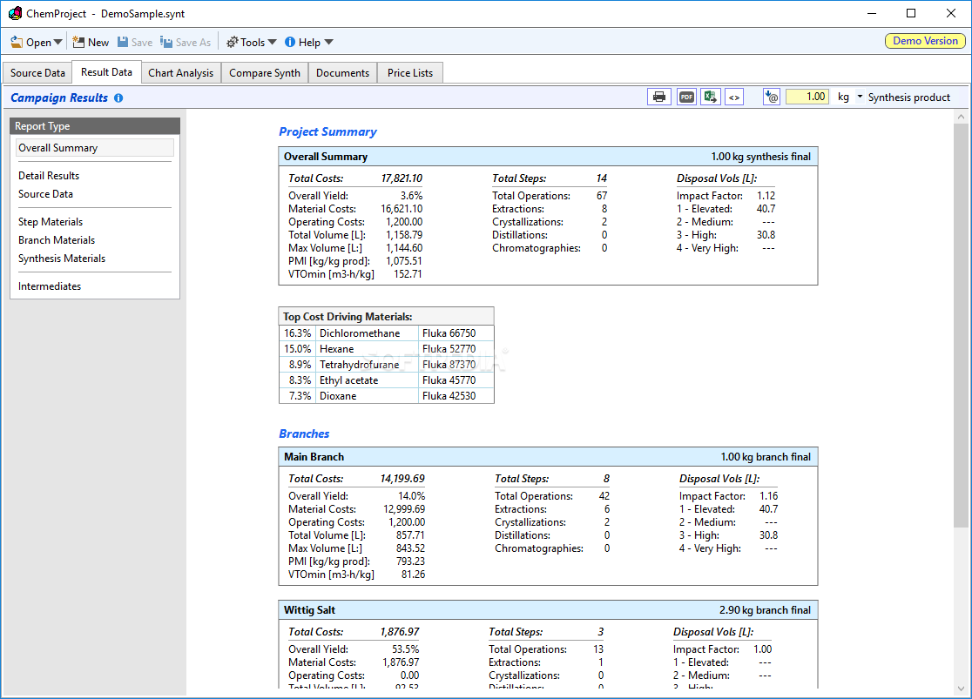
Task: Click Main Branch Total Costs 14,199.69
Action: (x=402, y=479)
